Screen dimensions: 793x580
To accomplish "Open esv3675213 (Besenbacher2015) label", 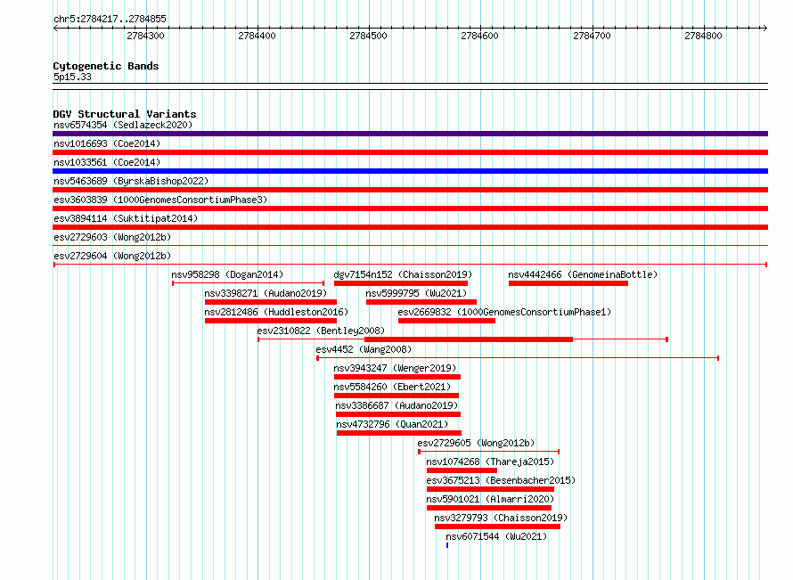I will [501, 480].
